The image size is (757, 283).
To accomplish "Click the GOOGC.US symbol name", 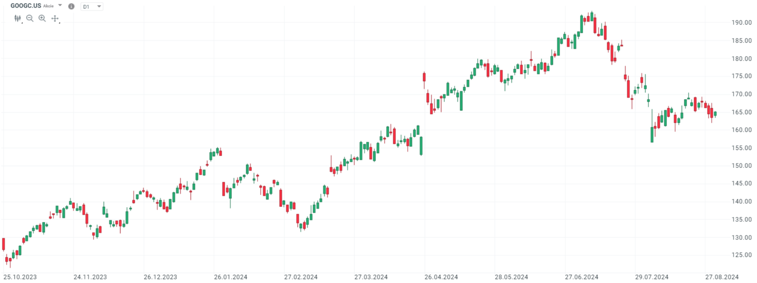I will (26, 6).
